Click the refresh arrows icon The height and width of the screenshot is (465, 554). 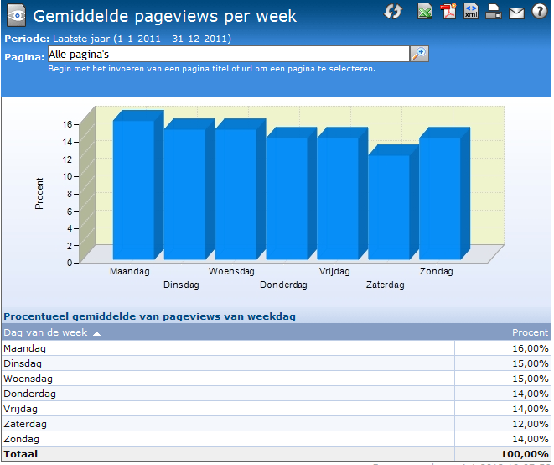(393, 11)
